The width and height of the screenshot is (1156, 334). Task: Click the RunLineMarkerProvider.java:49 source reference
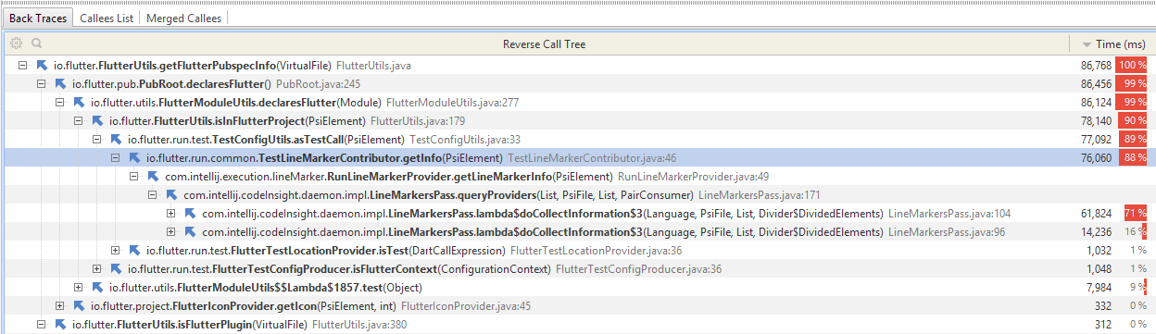click(x=693, y=177)
